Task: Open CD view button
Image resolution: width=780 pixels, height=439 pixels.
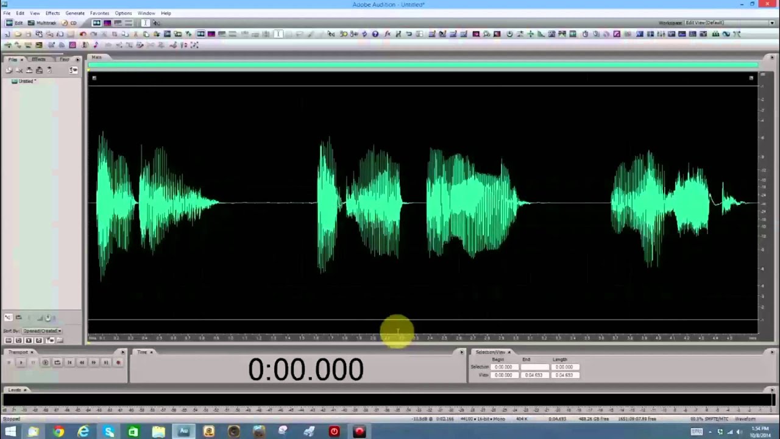Action: pyautogui.click(x=69, y=23)
